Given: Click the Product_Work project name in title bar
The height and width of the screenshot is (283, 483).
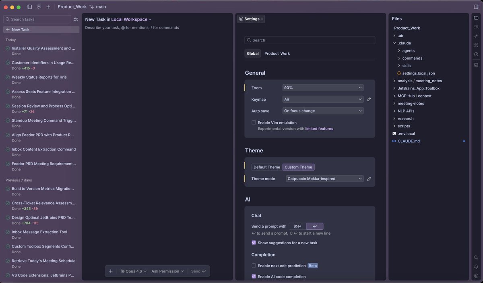Looking at the screenshot, I should click(71, 7).
